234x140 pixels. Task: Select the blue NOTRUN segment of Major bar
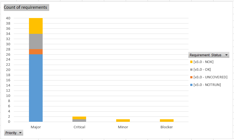(x=36, y=88)
